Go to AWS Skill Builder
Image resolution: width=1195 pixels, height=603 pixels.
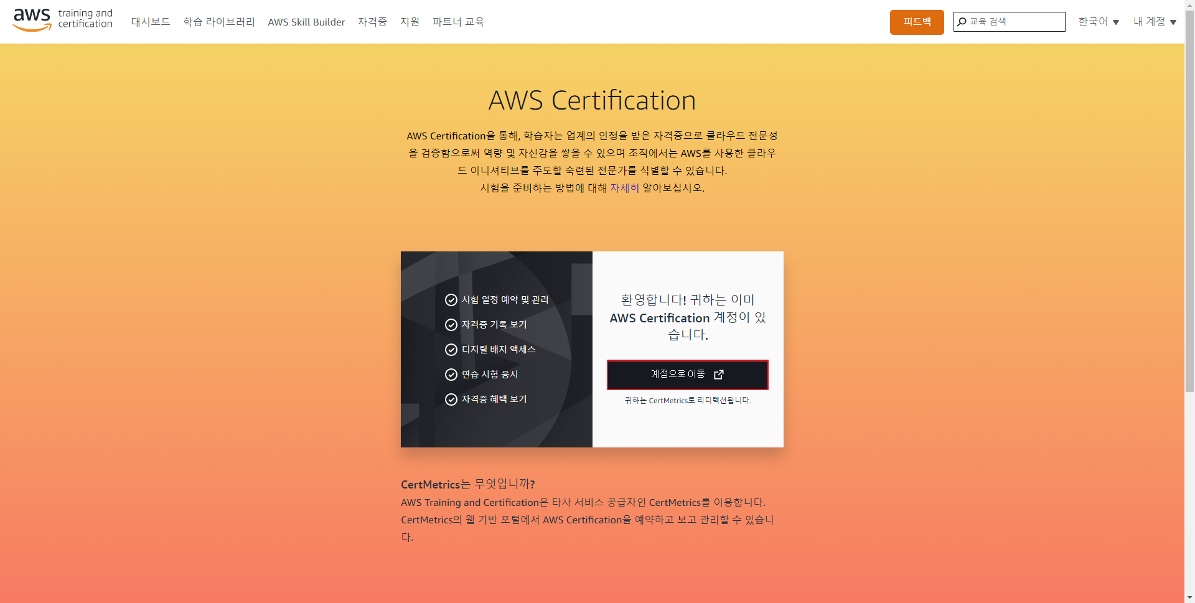pos(306,22)
